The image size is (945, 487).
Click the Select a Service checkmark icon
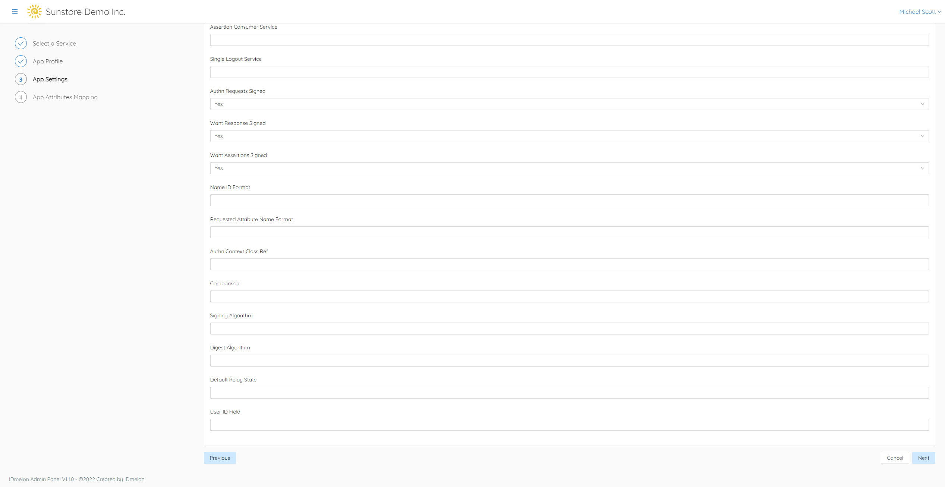[x=21, y=43]
